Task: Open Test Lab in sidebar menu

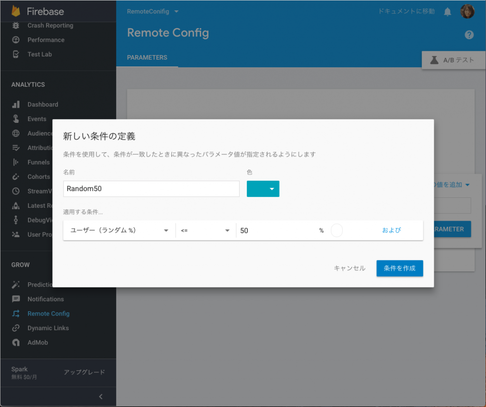Action: click(40, 54)
